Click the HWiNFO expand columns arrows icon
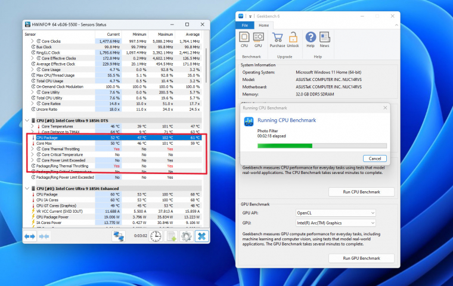 tap(30, 237)
